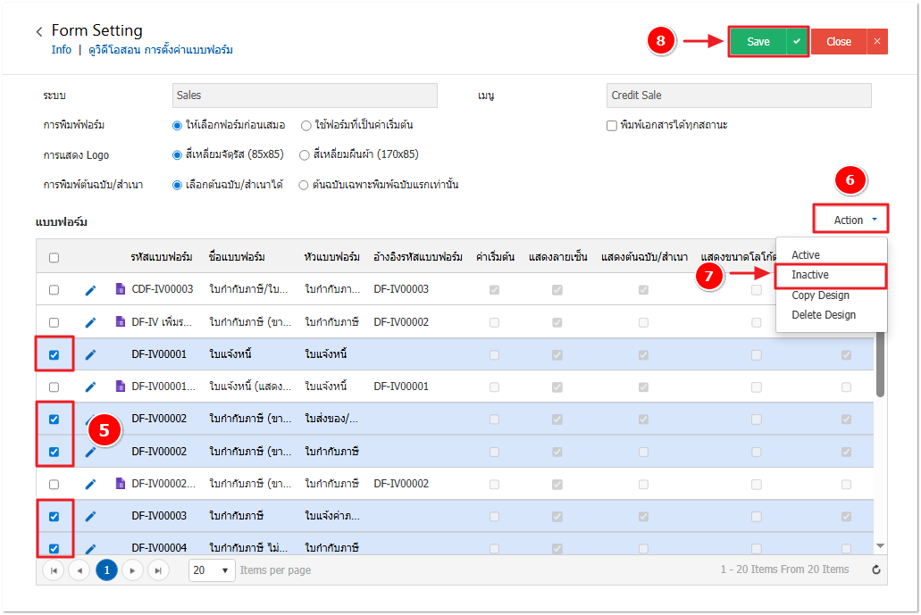Click the back arrow beside Form Setting
Image resolution: width=921 pixels, height=615 pixels.
tap(39, 32)
